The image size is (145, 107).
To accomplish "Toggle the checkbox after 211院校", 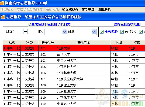I will click(141, 32).
